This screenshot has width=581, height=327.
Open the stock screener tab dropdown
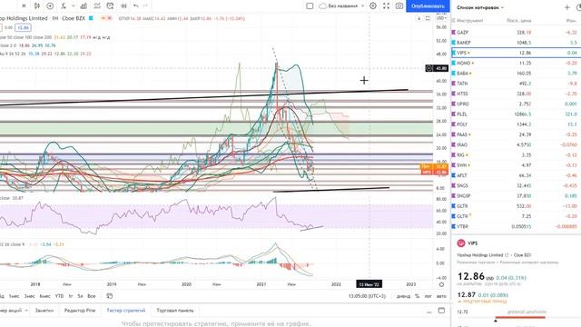[x=26, y=311]
